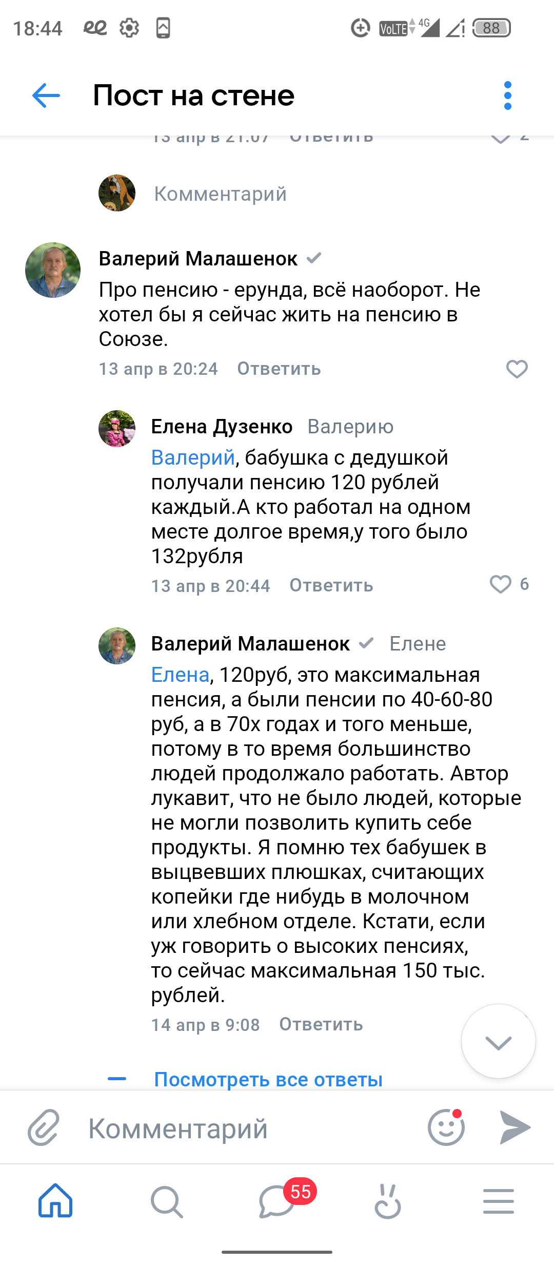Reply to comment dated 13 апр в 20:24
This screenshot has height=1263, width=554.
[279, 369]
